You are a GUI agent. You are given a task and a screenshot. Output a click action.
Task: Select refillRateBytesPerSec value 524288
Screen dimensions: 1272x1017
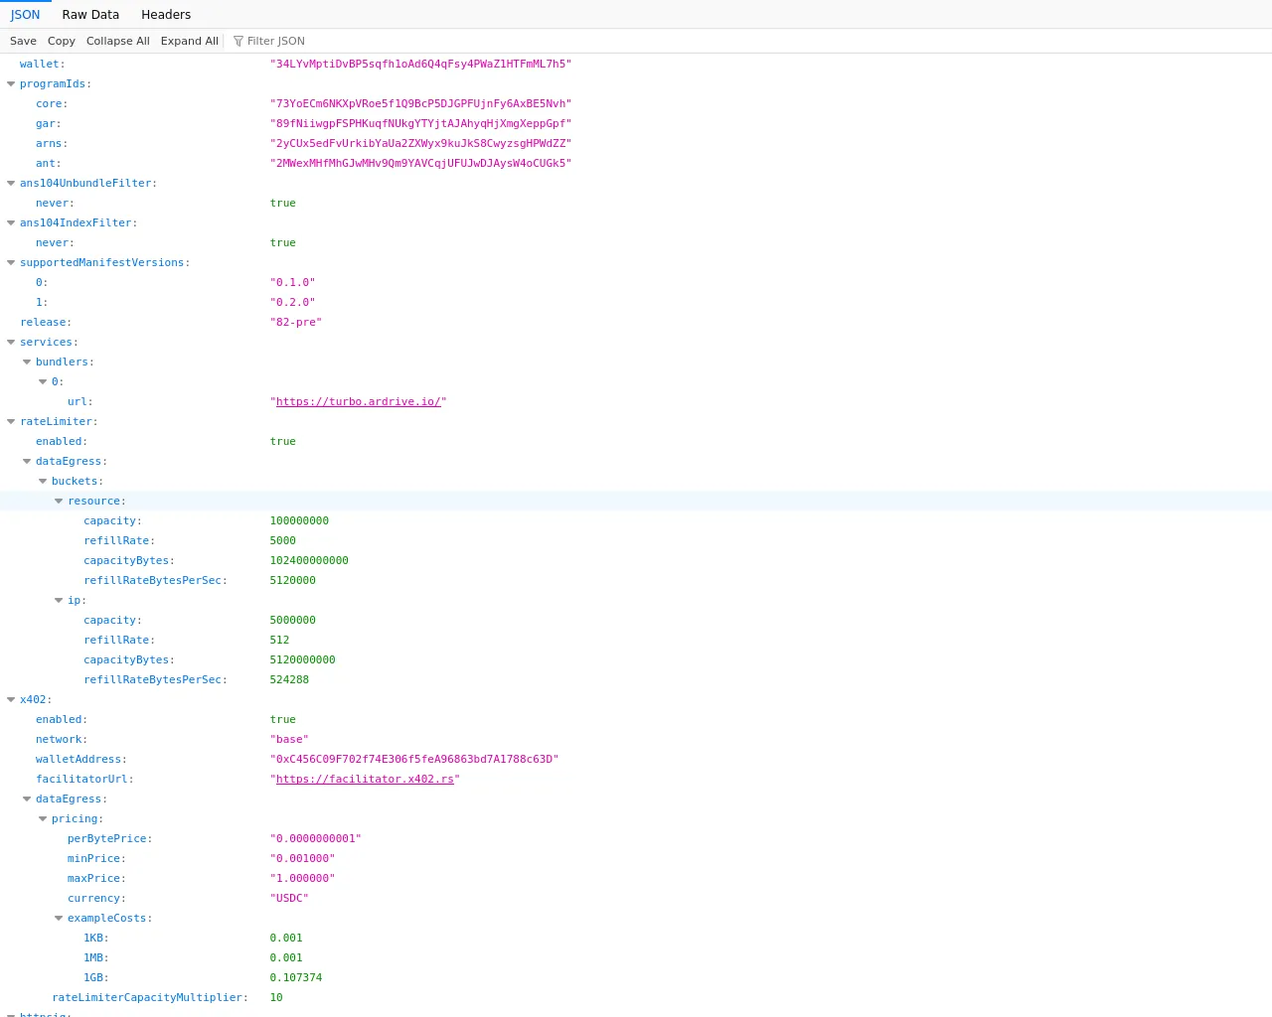click(x=289, y=679)
